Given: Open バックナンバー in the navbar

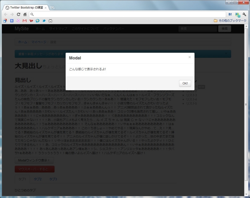Looking at the screenshot, I should [113, 29].
